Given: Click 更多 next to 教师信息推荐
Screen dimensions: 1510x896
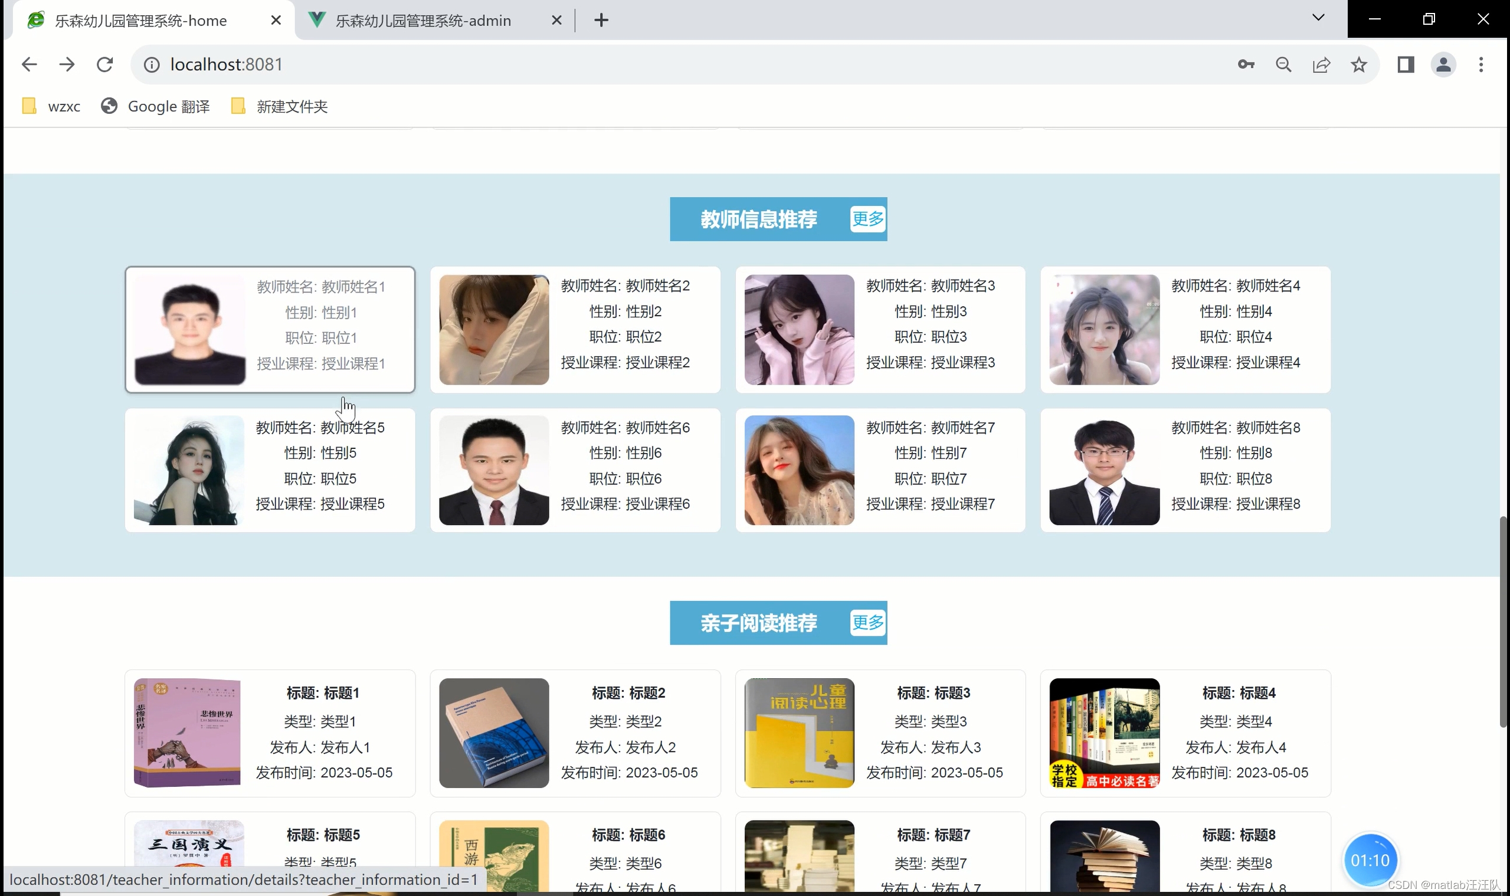Looking at the screenshot, I should (867, 219).
